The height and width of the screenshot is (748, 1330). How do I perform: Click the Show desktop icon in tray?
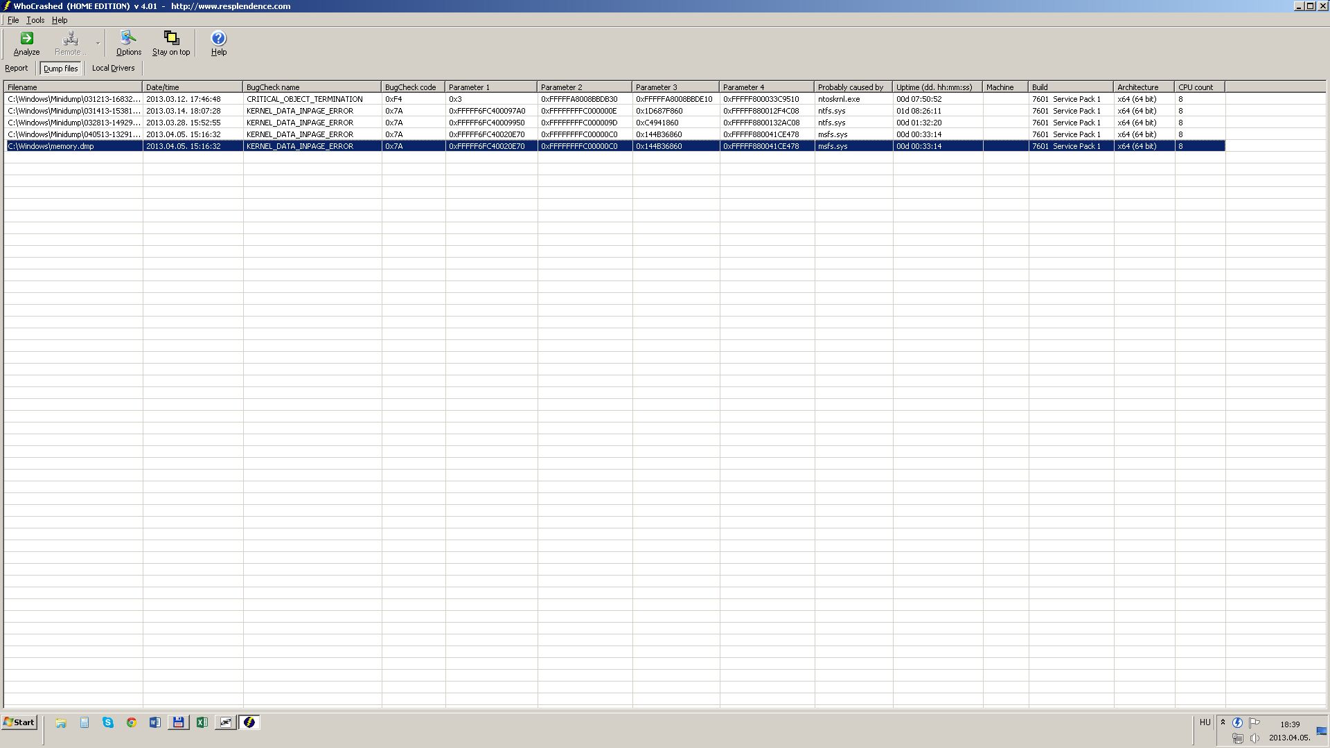[x=1321, y=731]
